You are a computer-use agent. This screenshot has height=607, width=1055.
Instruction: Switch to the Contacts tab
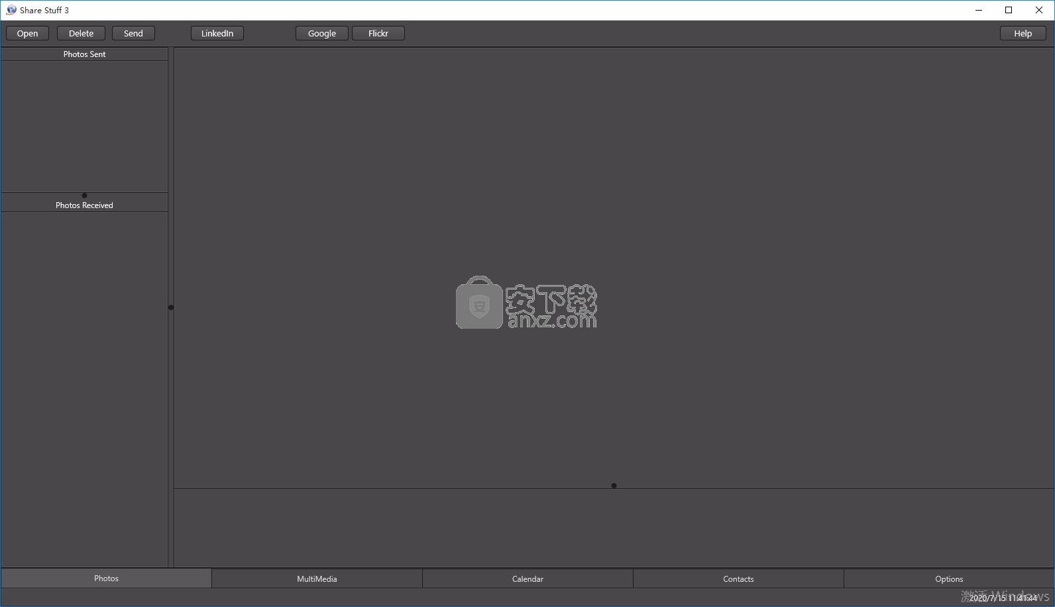click(738, 579)
